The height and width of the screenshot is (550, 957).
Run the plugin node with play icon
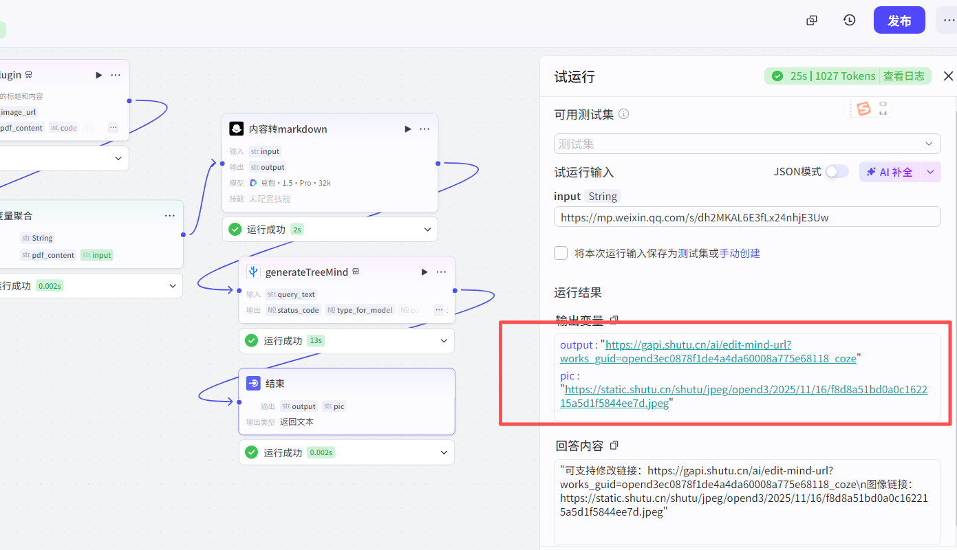[x=99, y=75]
